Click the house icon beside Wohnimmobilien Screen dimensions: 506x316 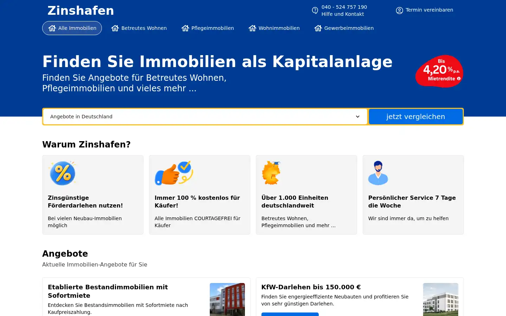(252, 28)
